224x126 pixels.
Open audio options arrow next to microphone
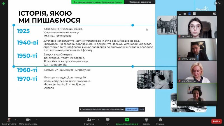click(16, 120)
